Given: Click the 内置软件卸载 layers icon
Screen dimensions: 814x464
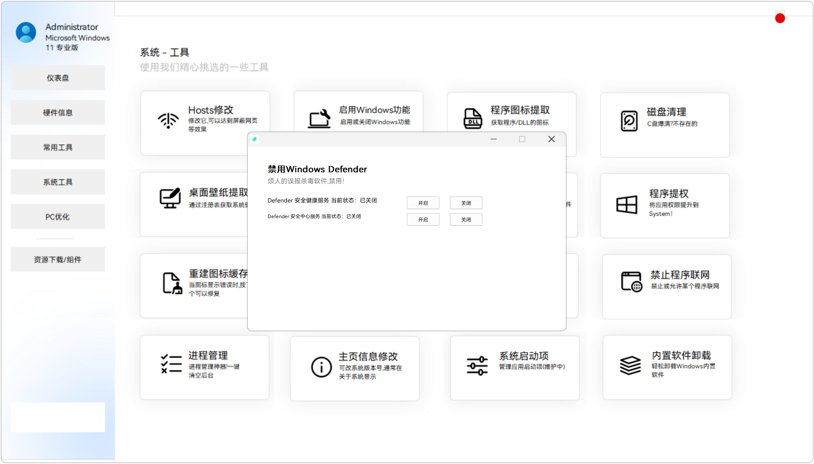Looking at the screenshot, I should pos(630,365).
